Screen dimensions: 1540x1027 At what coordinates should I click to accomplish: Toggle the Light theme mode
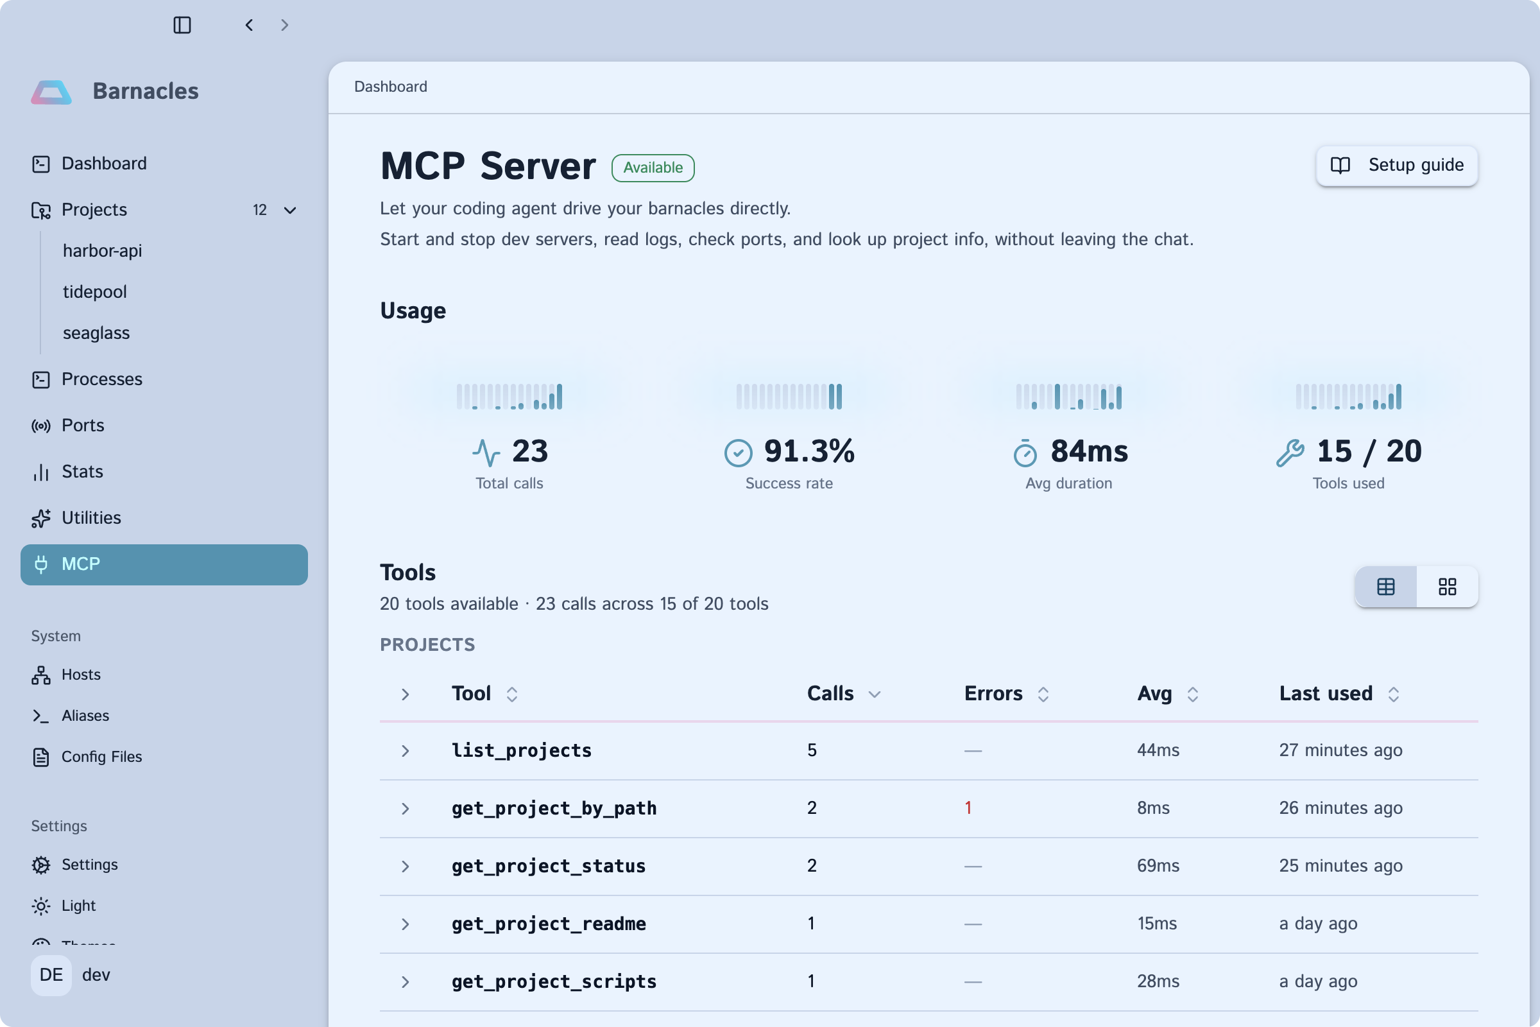(164, 906)
